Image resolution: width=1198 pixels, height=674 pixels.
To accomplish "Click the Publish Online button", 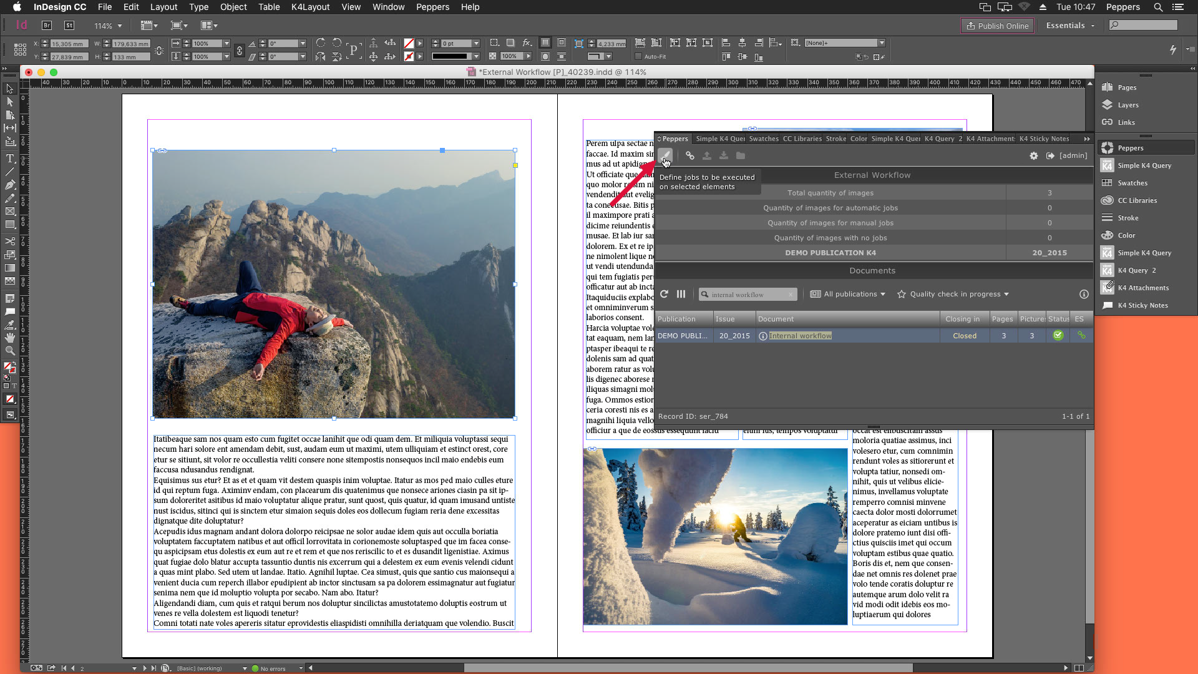I will point(997,26).
